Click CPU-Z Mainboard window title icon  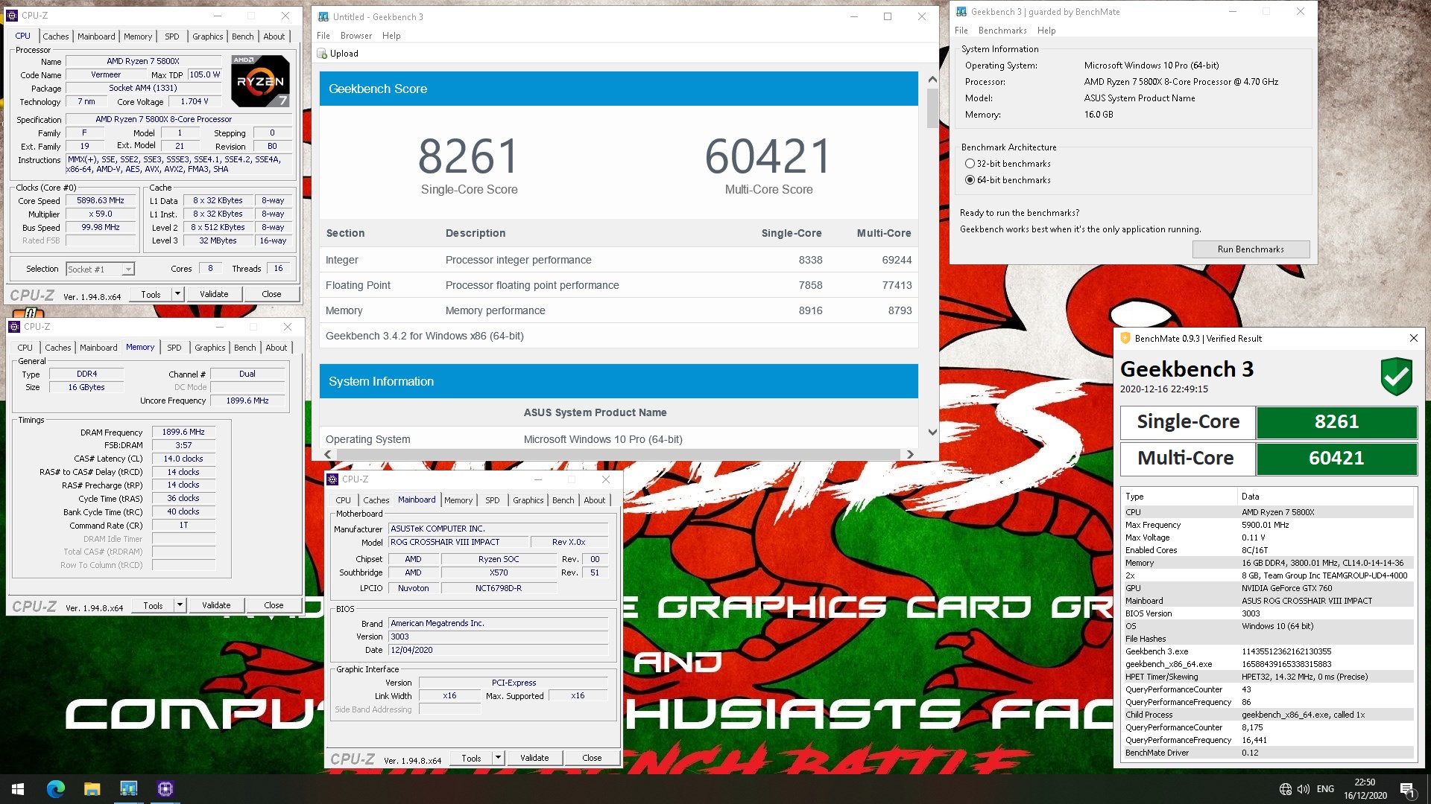click(x=332, y=479)
